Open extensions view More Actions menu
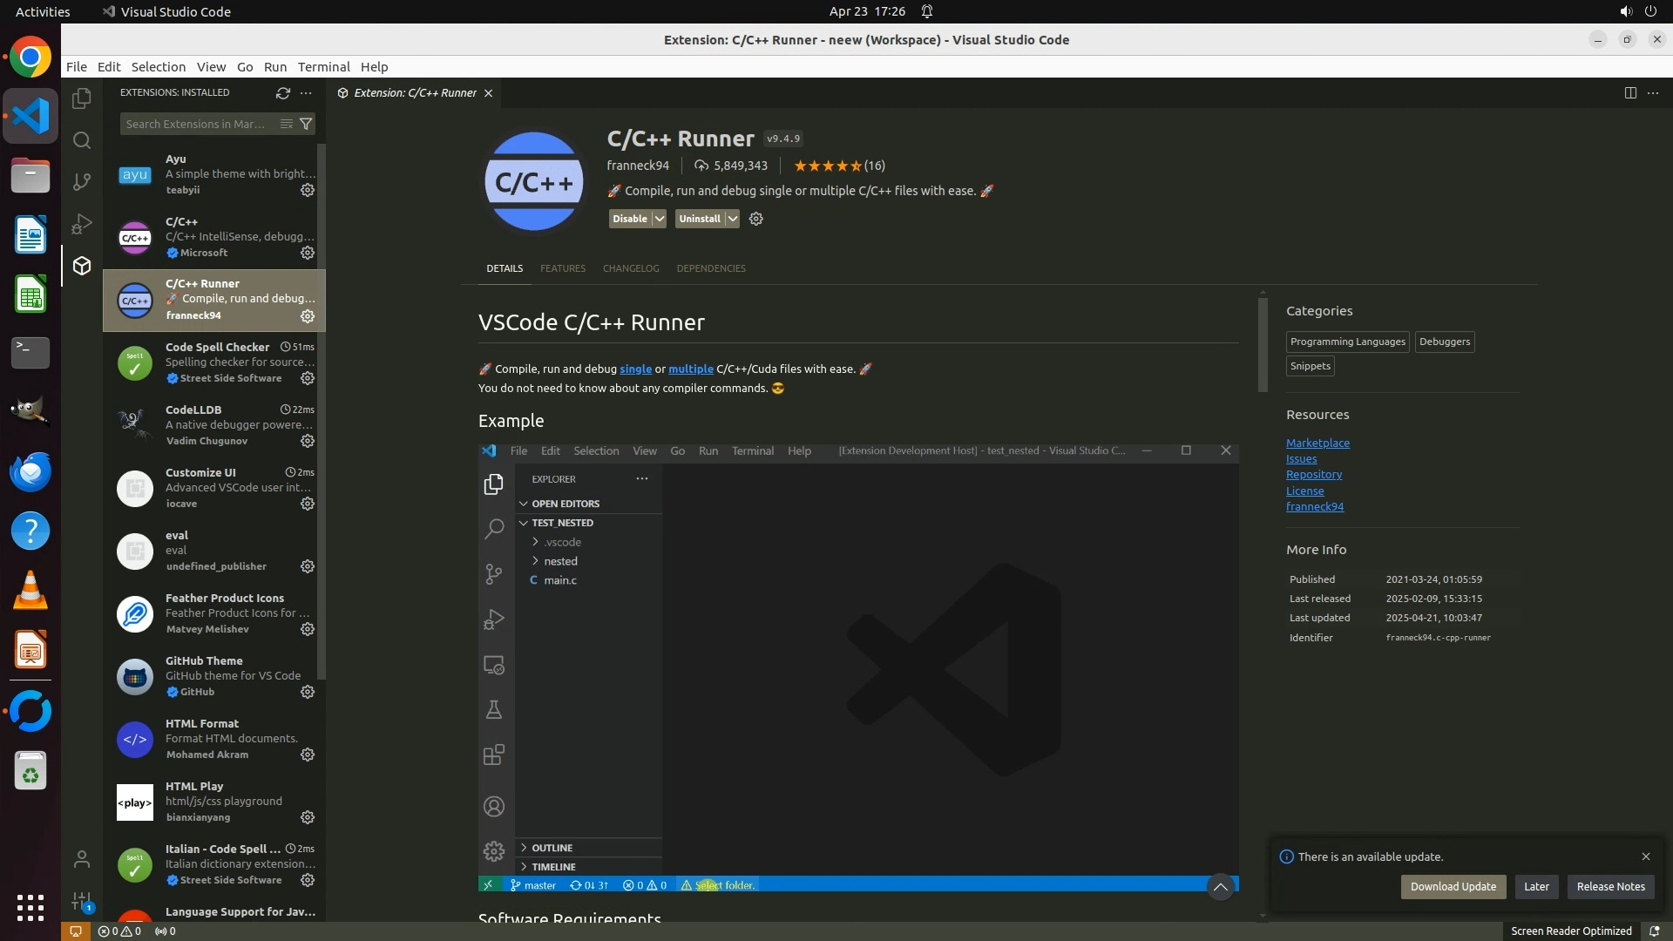Viewport: 1673px width, 941px height. click(x=306, y=92)
